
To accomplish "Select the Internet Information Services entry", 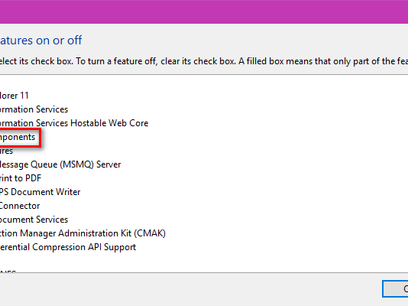I will [34, 109].
